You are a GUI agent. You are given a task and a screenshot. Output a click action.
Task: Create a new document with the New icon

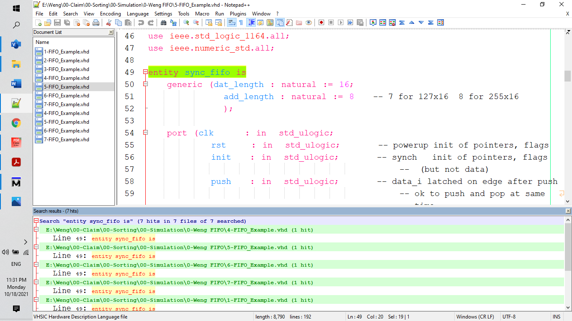pyautogui.click(x=38, y=23)
